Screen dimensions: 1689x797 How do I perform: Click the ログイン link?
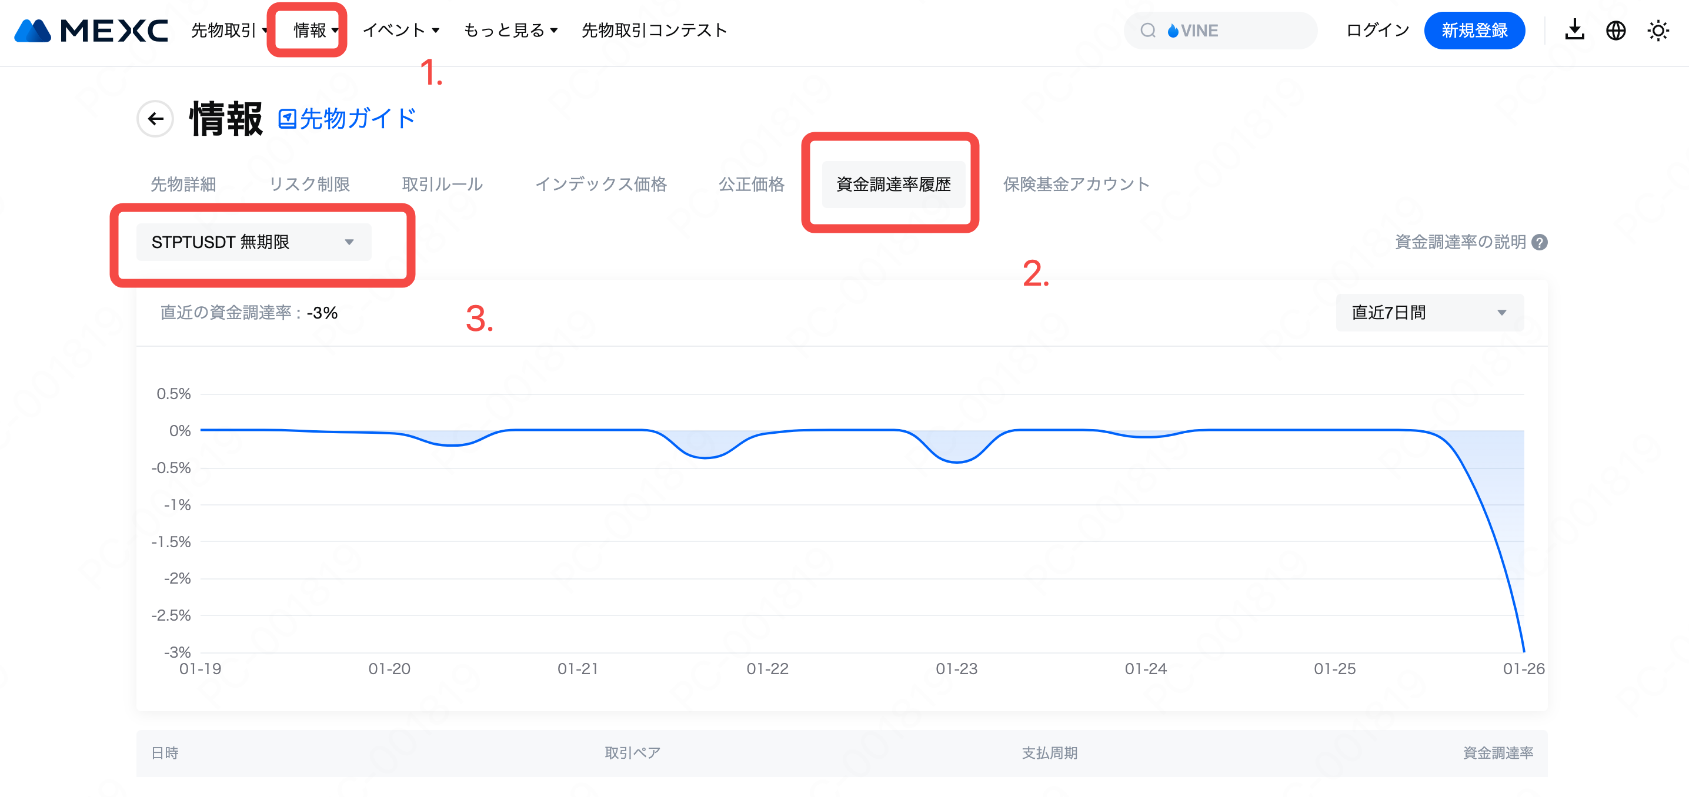click(1377, 30)
